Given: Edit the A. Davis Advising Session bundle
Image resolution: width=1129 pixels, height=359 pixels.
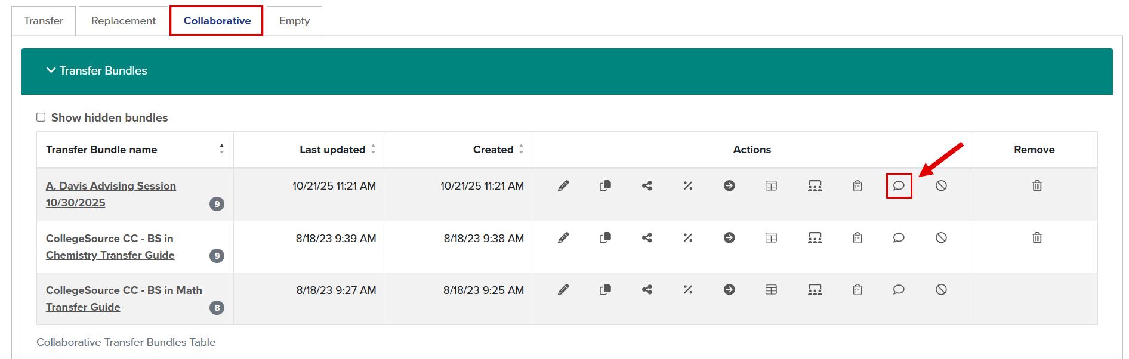Looking at the screenshot, I should (562, 185).
